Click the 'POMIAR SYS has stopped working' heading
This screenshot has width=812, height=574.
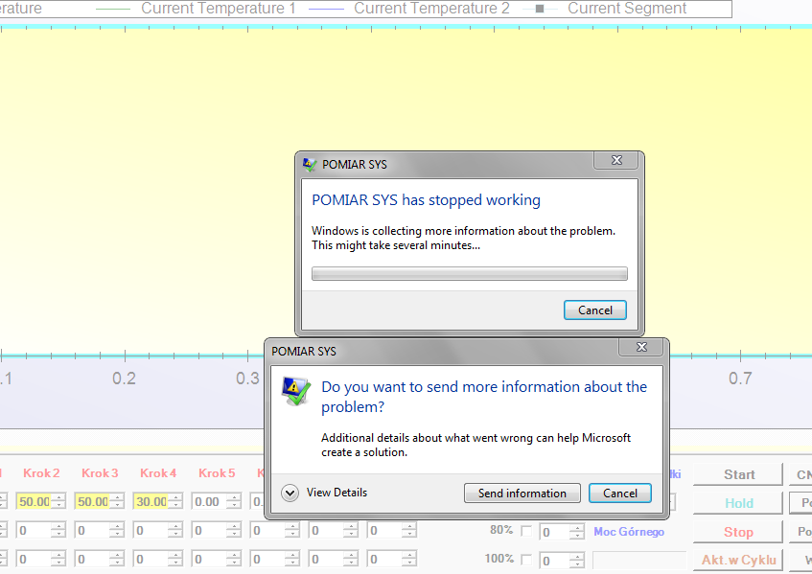[x=426, y=200]
